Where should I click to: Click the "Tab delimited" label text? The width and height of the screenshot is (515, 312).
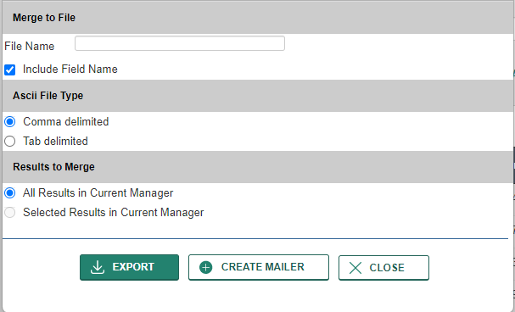pos(55,142)
